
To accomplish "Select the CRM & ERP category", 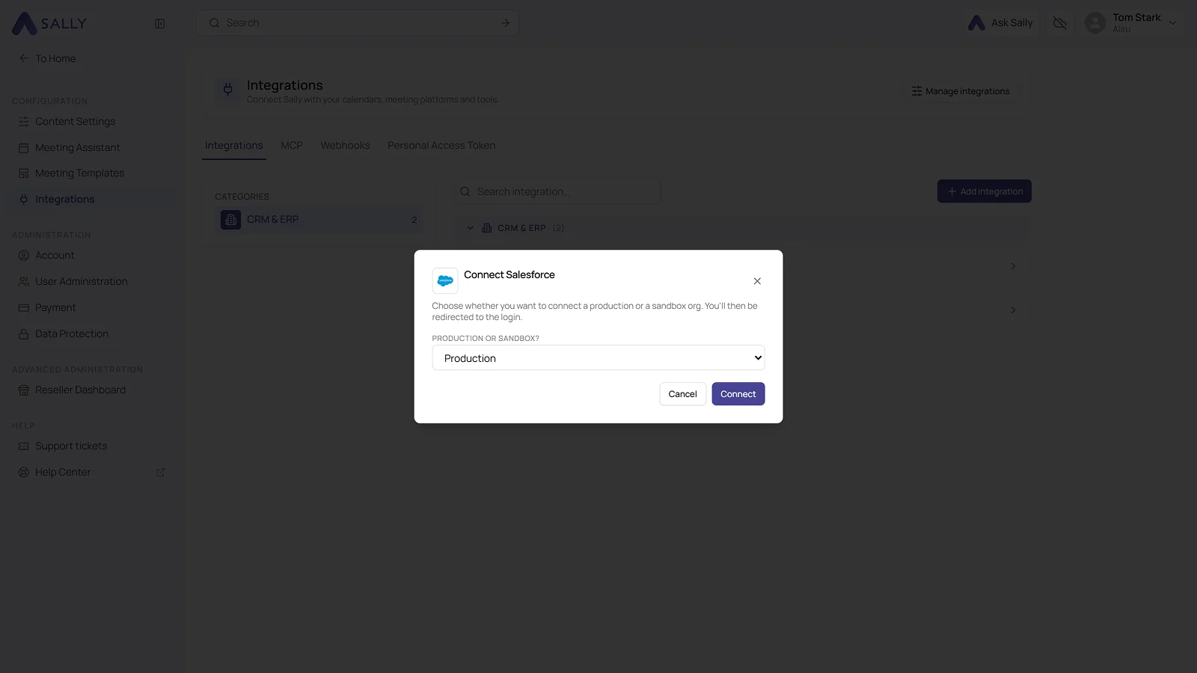I will tap(320, 220).
